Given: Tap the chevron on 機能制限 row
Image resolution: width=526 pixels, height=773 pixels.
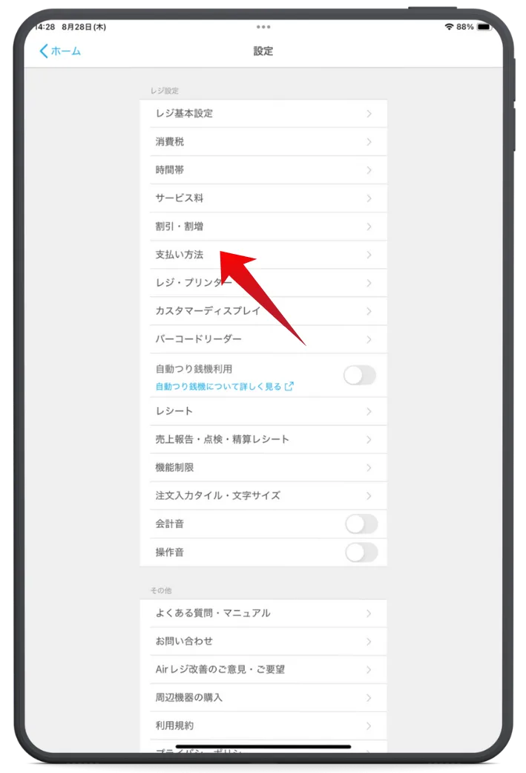Looking at the screenshot, I should [369, 467].
